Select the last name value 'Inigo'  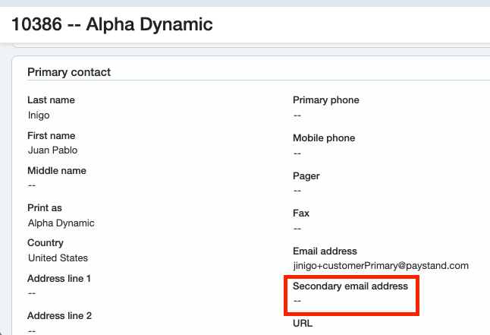coord(39,115)
